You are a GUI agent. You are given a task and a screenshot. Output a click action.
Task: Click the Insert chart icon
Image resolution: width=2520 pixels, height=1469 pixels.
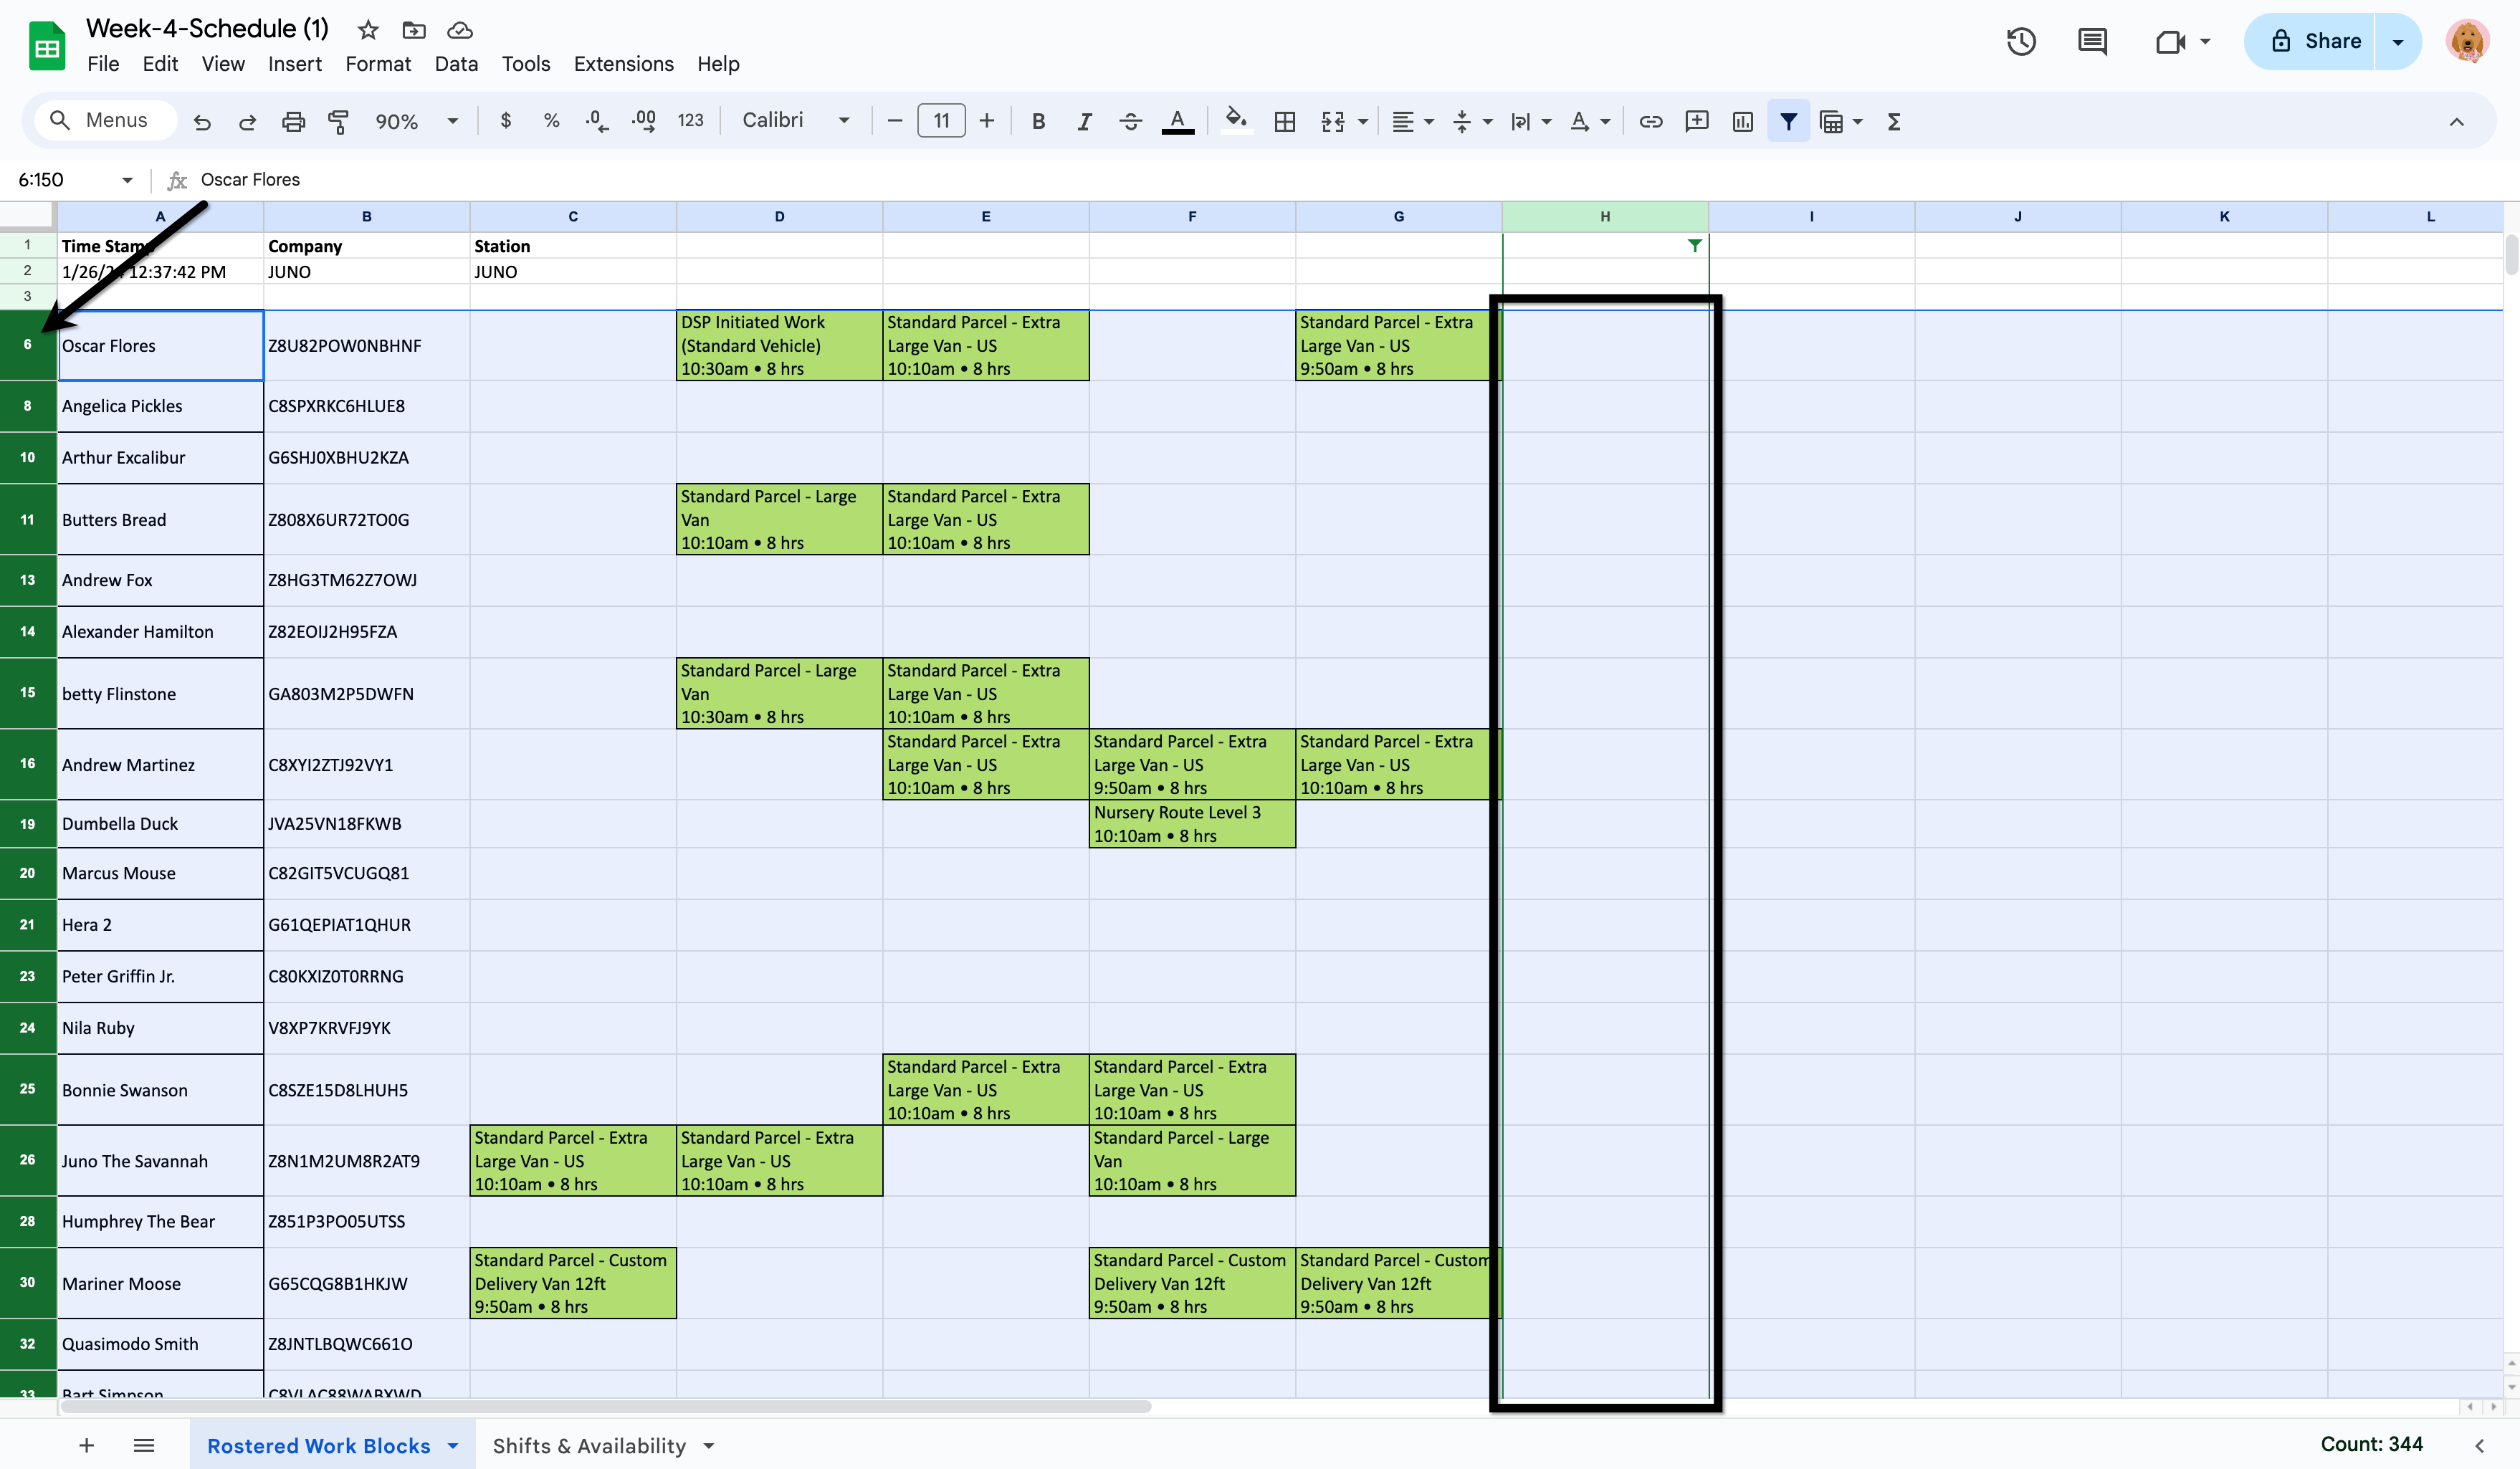[1742, 121]
